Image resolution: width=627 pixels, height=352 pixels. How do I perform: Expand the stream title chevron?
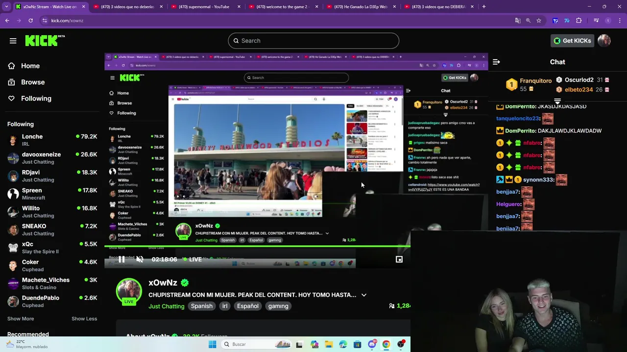[x=363, y=295]
